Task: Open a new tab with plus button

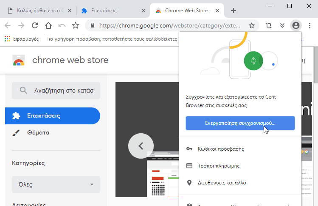Action: 233,10
